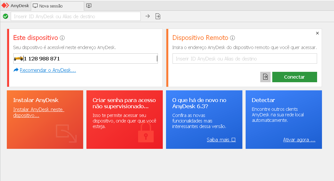The image size is (334, 181).
Task: Click the Instalar AnyDesk tile heading
Action: tap(36, 100)
